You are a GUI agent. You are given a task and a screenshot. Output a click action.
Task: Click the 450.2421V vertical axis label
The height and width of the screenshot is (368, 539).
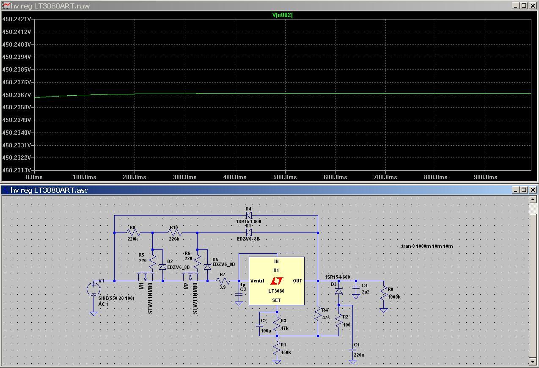tap(16, 19)
